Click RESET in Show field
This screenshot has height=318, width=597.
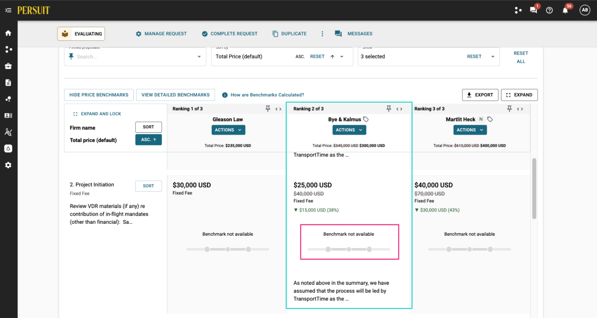474,57
